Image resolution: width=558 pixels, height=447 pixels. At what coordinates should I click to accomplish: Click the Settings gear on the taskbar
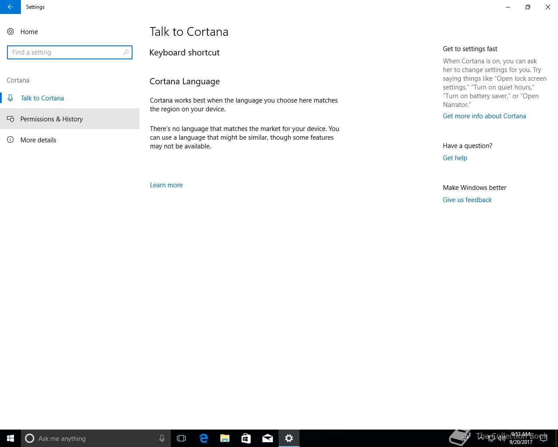(x=289, y=438)
